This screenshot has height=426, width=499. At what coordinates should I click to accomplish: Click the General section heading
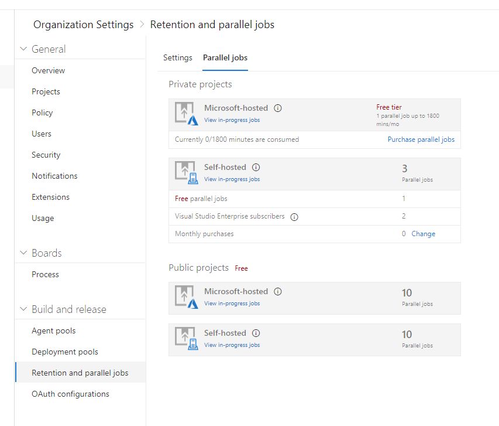[x=49, y=49]
